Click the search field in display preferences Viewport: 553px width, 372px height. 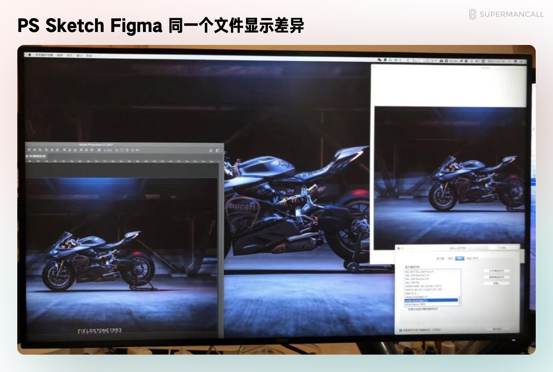coord(503,248)
